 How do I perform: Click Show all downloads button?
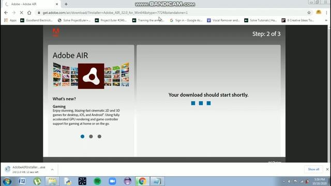(313, 169)
